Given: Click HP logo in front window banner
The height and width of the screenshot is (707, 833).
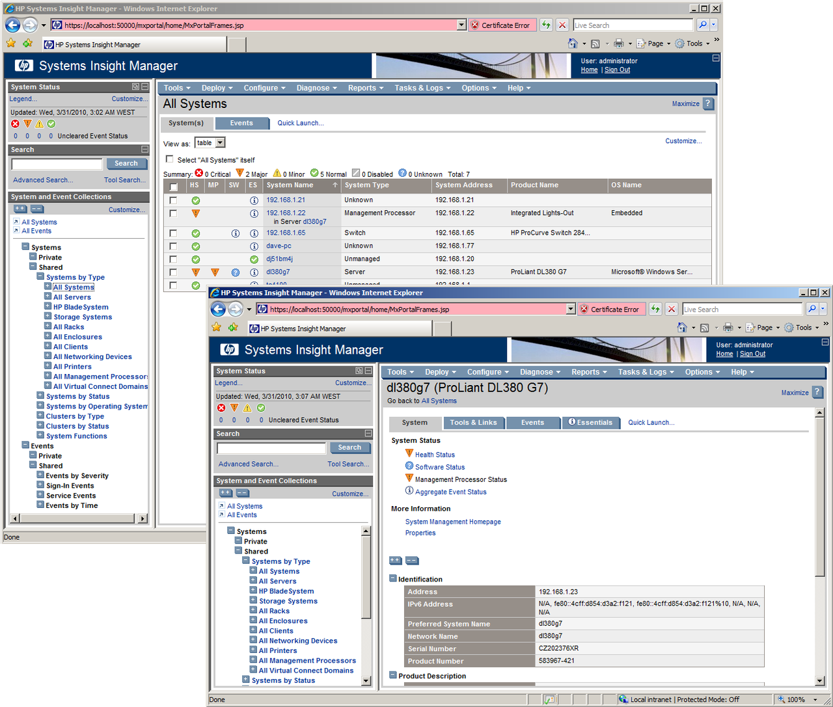Looking at the screenshot, I should pyautogui.click(x=229, y=349).
